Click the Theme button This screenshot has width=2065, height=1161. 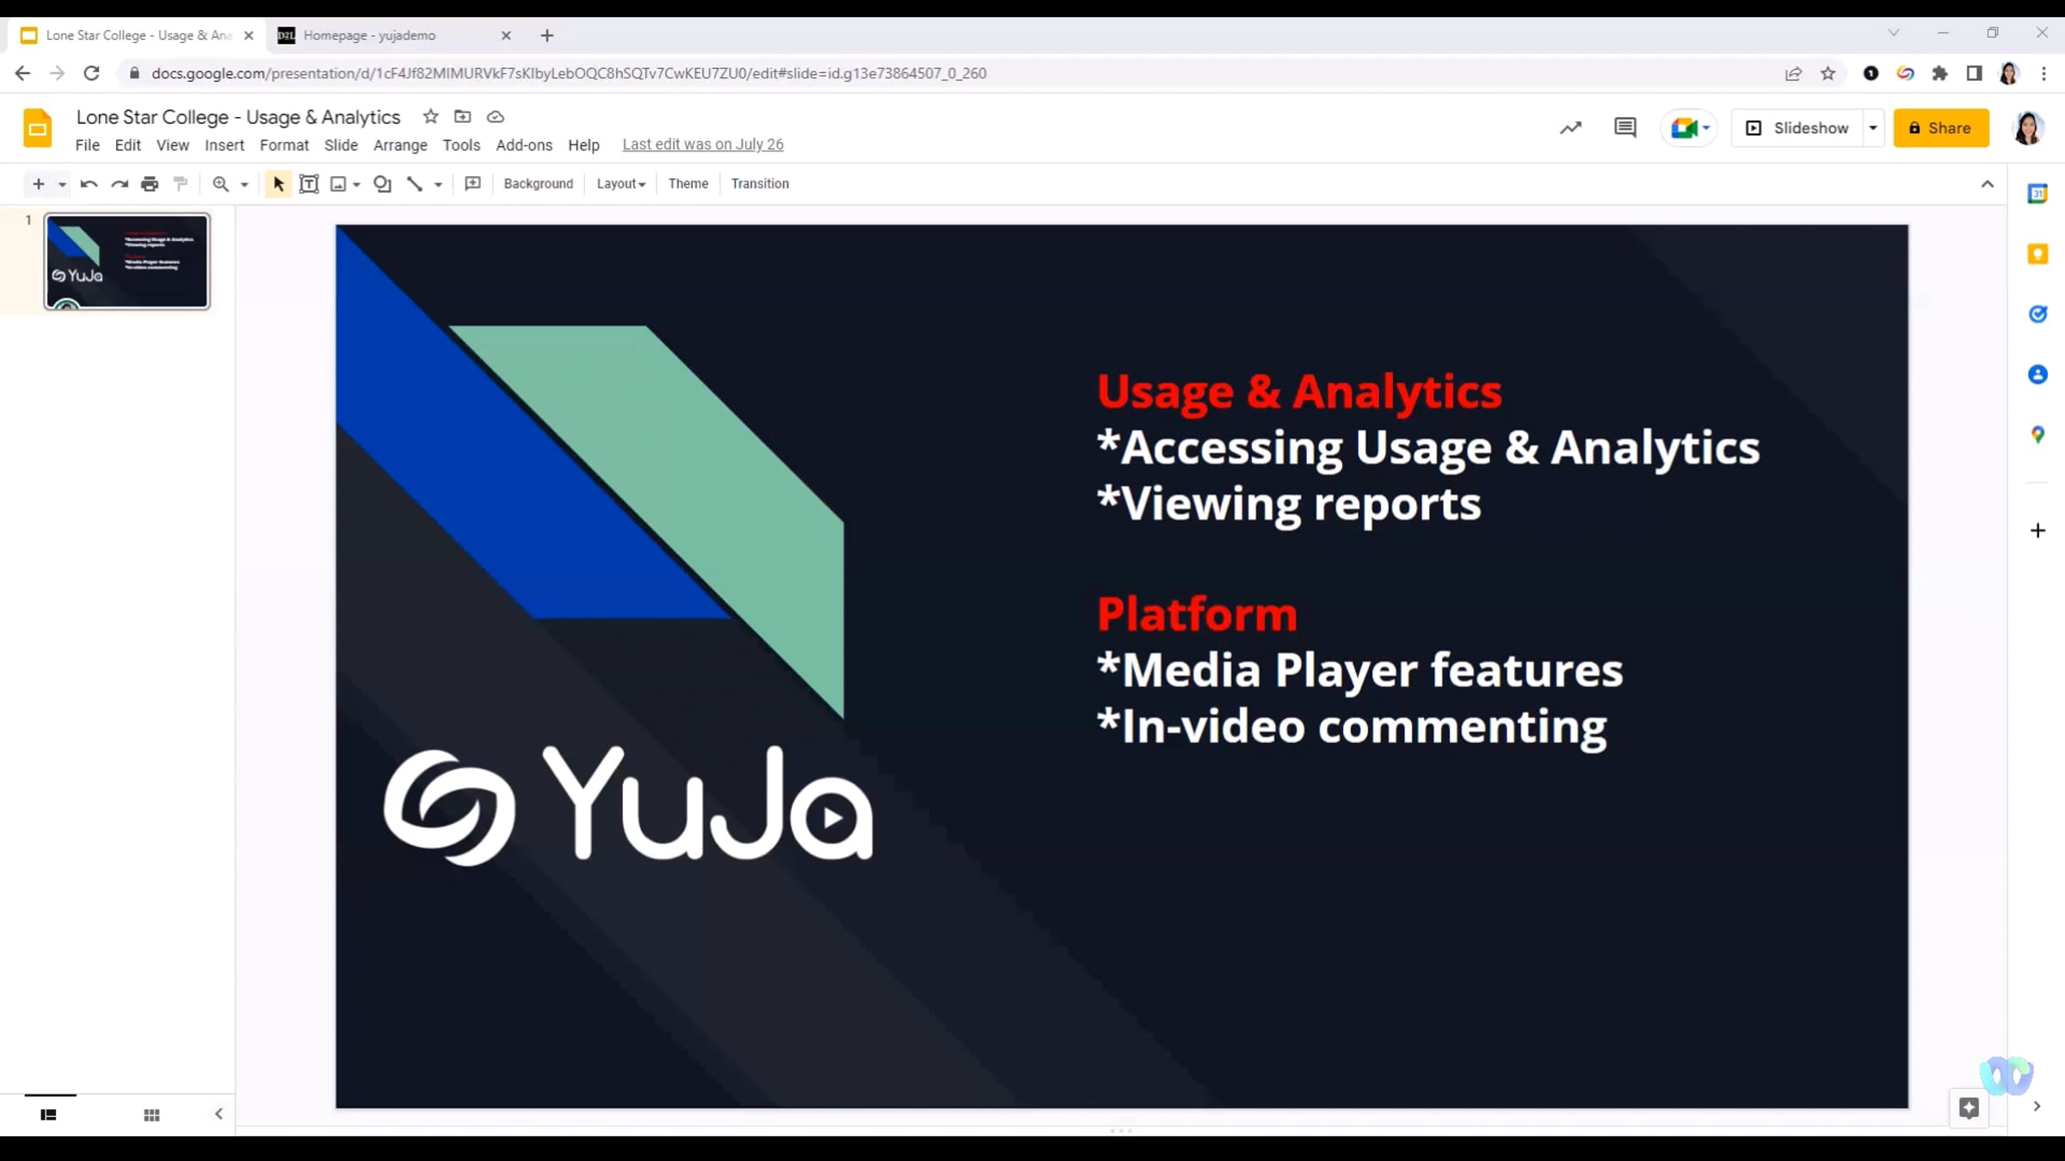coord(688,184)
